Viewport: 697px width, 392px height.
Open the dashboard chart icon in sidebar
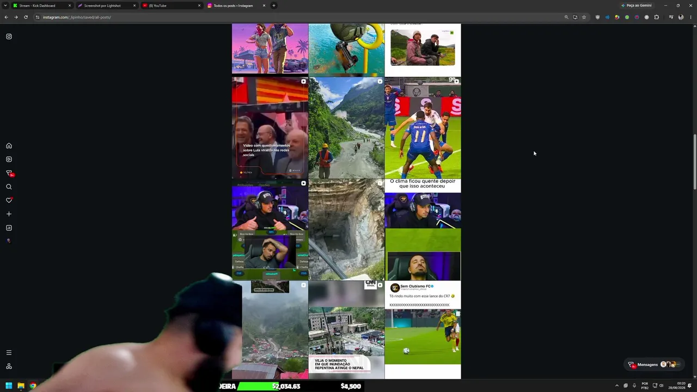pos(9,228)
